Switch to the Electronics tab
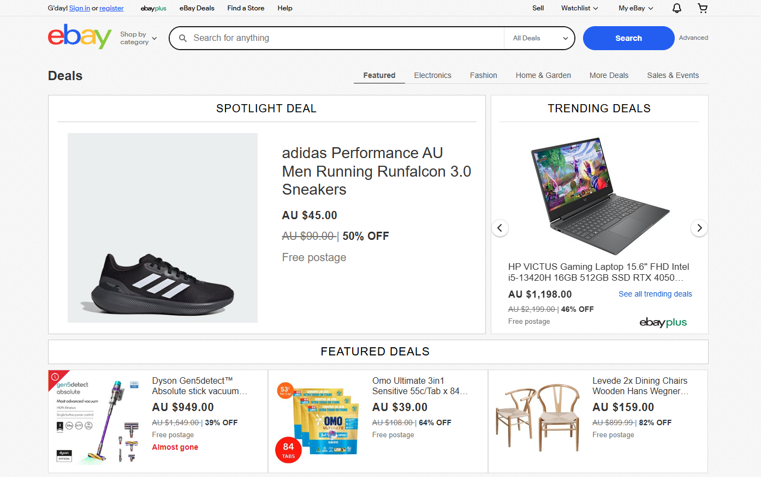Viewport: 761px width, 477px height. tap(432, 75)
